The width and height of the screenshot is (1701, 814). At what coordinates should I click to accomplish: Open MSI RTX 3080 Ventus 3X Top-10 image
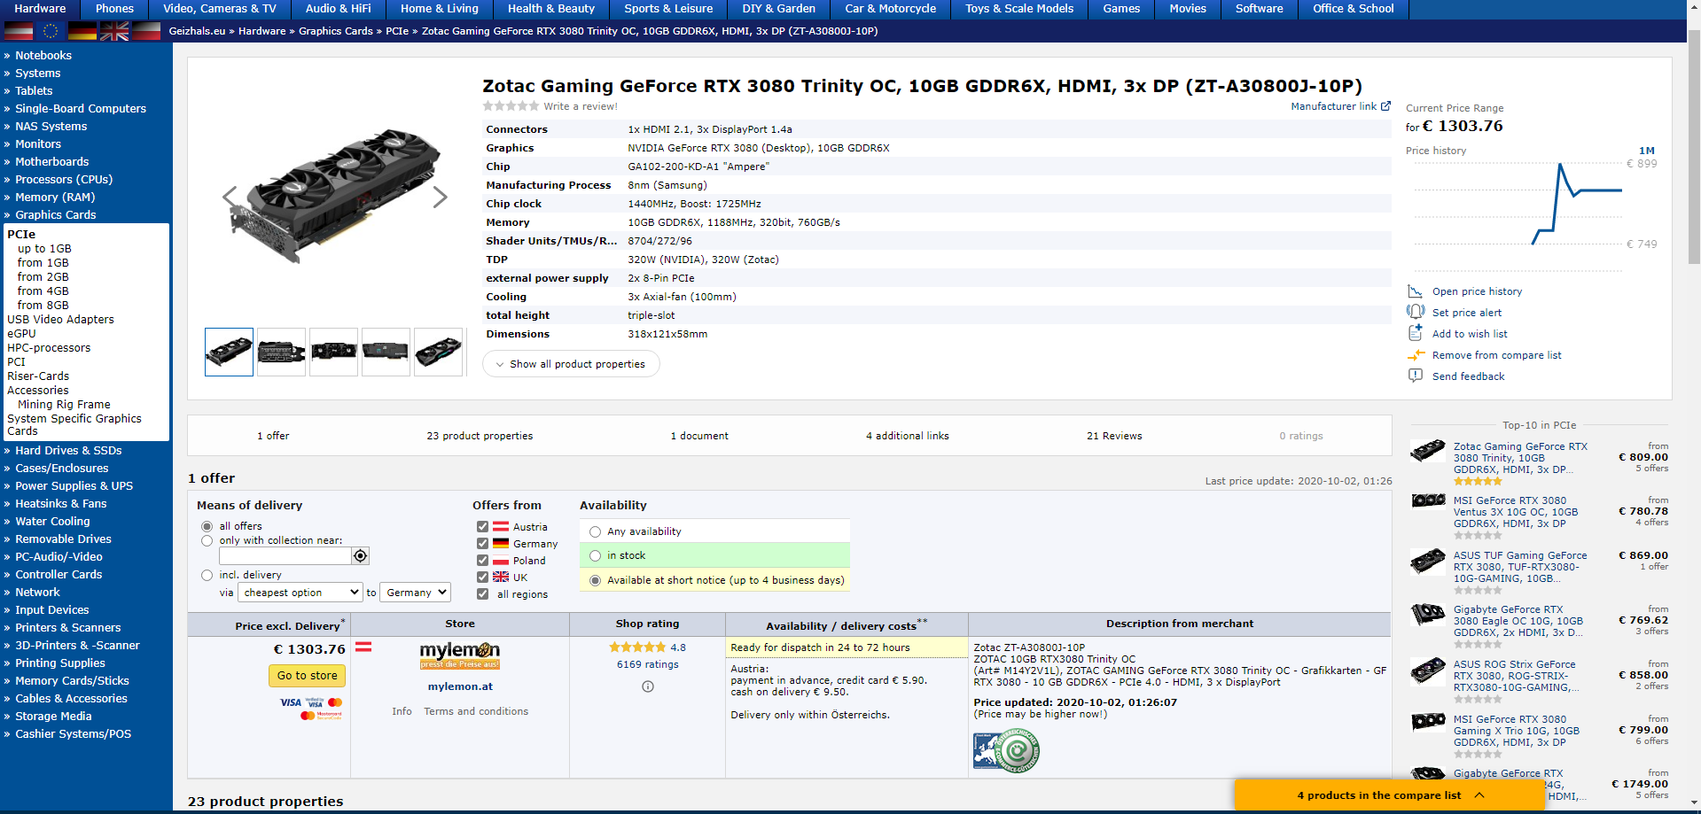(1428, 501)
